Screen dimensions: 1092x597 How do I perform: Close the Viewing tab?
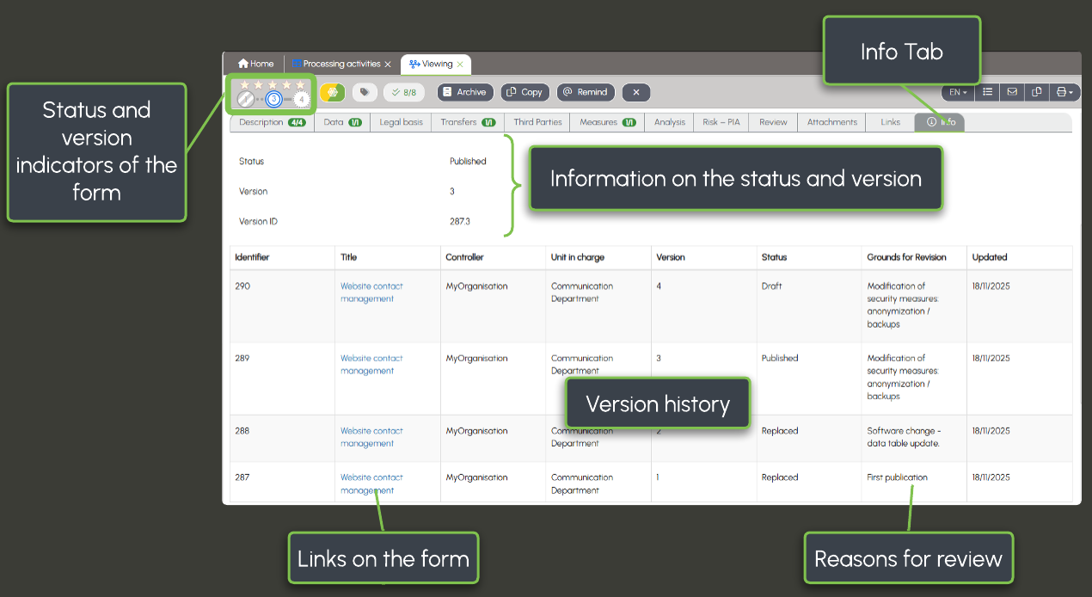click(460, 65)
